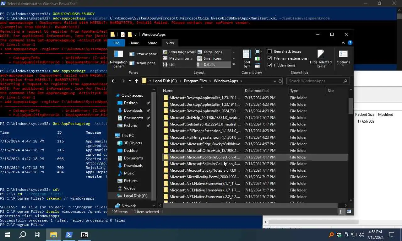Choose Extra large icons layout
402x241 pixels.
pyautogui.click(x=179, y=52)
